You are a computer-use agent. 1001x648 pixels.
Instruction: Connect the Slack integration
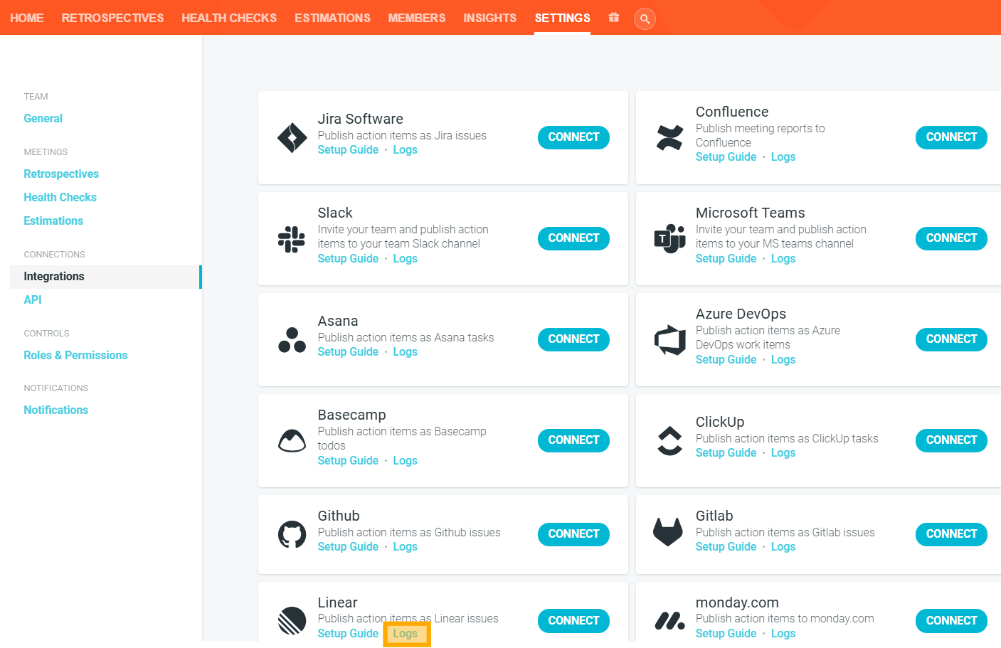(573, 238)
